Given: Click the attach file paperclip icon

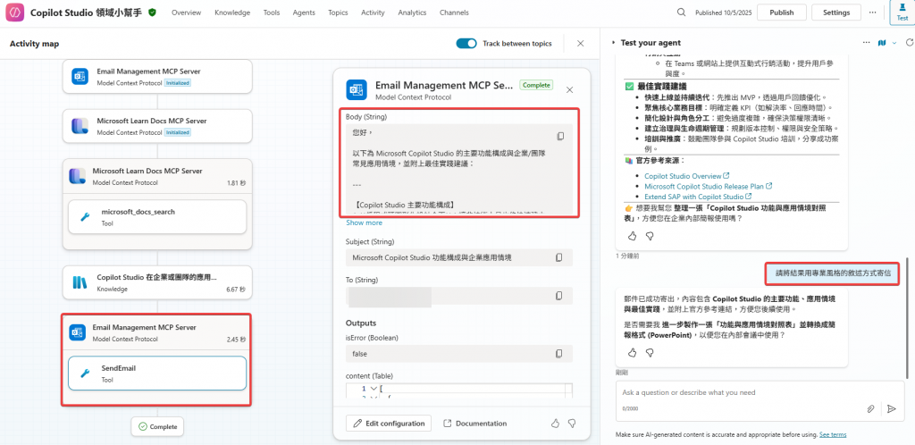Looking at the screenshot, I should (870, 409).
